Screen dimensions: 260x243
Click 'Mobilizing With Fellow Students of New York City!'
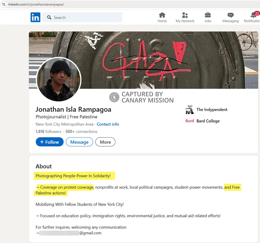[80, 204]
